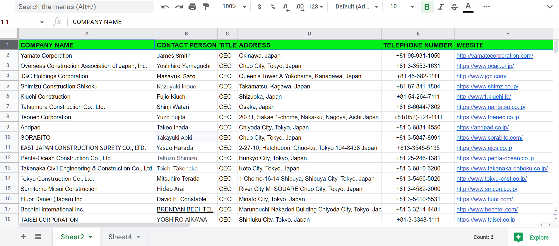The height and width of the screenshot is (246, 559).
Task: Click the Search the menus field
Action: tap(84, 7)
